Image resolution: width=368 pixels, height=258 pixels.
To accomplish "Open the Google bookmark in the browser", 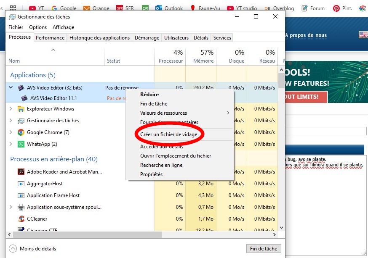I will (64, 8).
